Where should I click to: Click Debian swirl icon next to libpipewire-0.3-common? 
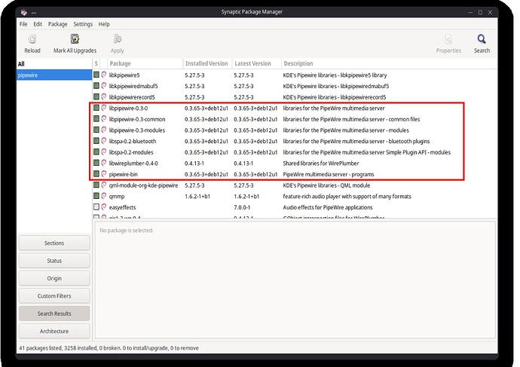104,118
